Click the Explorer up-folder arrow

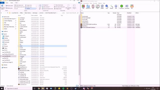click(7, 13)
